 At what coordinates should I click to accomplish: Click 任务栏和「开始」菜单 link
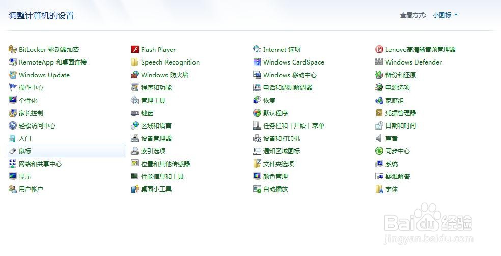[x=294, y=125]
